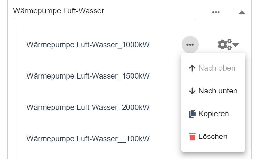Close the 1000kW item's three-dot menu button

click(x=190, y=45)
